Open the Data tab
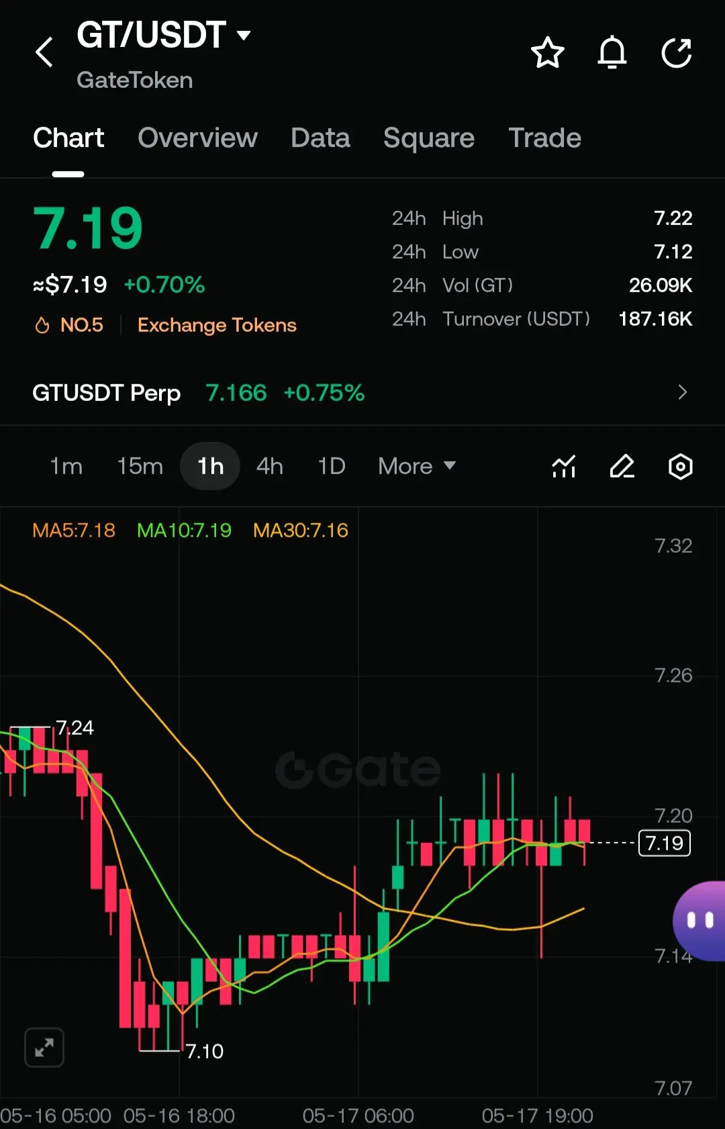This screenshot has height=1129, width=725. (x=320, y=138)
